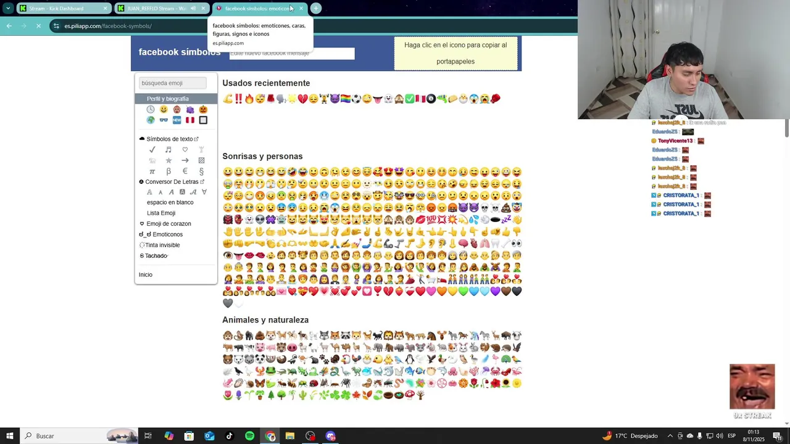
Task: Open the jack-o-lantern emoji category
Action: pos(203,109)
